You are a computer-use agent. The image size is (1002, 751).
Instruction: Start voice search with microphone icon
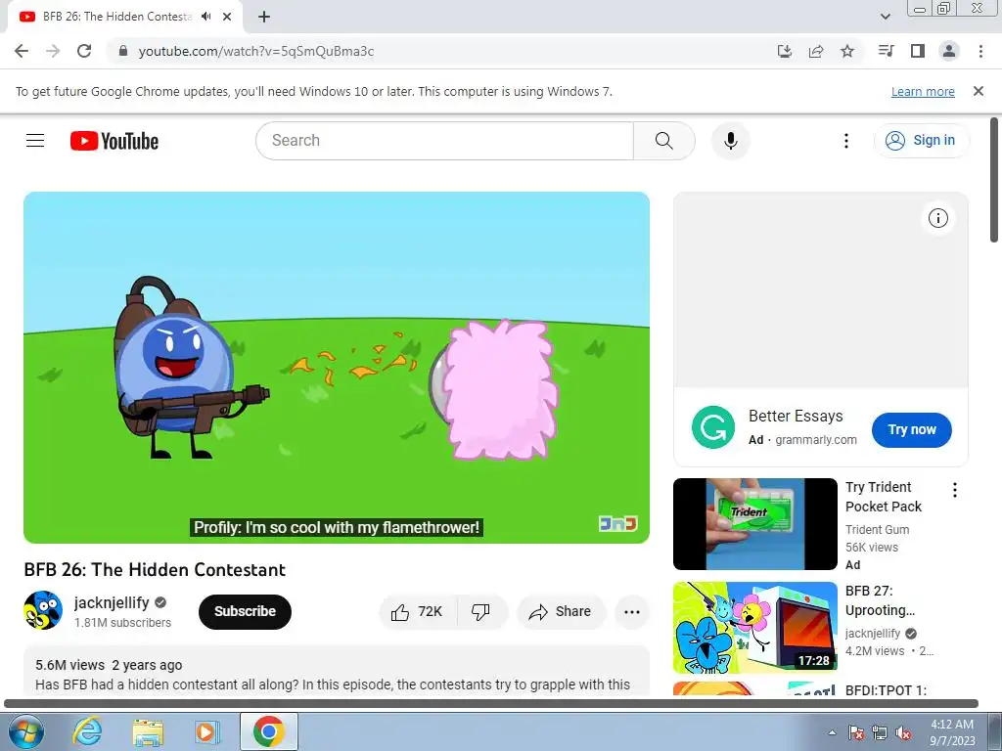(x=730, y=141)
